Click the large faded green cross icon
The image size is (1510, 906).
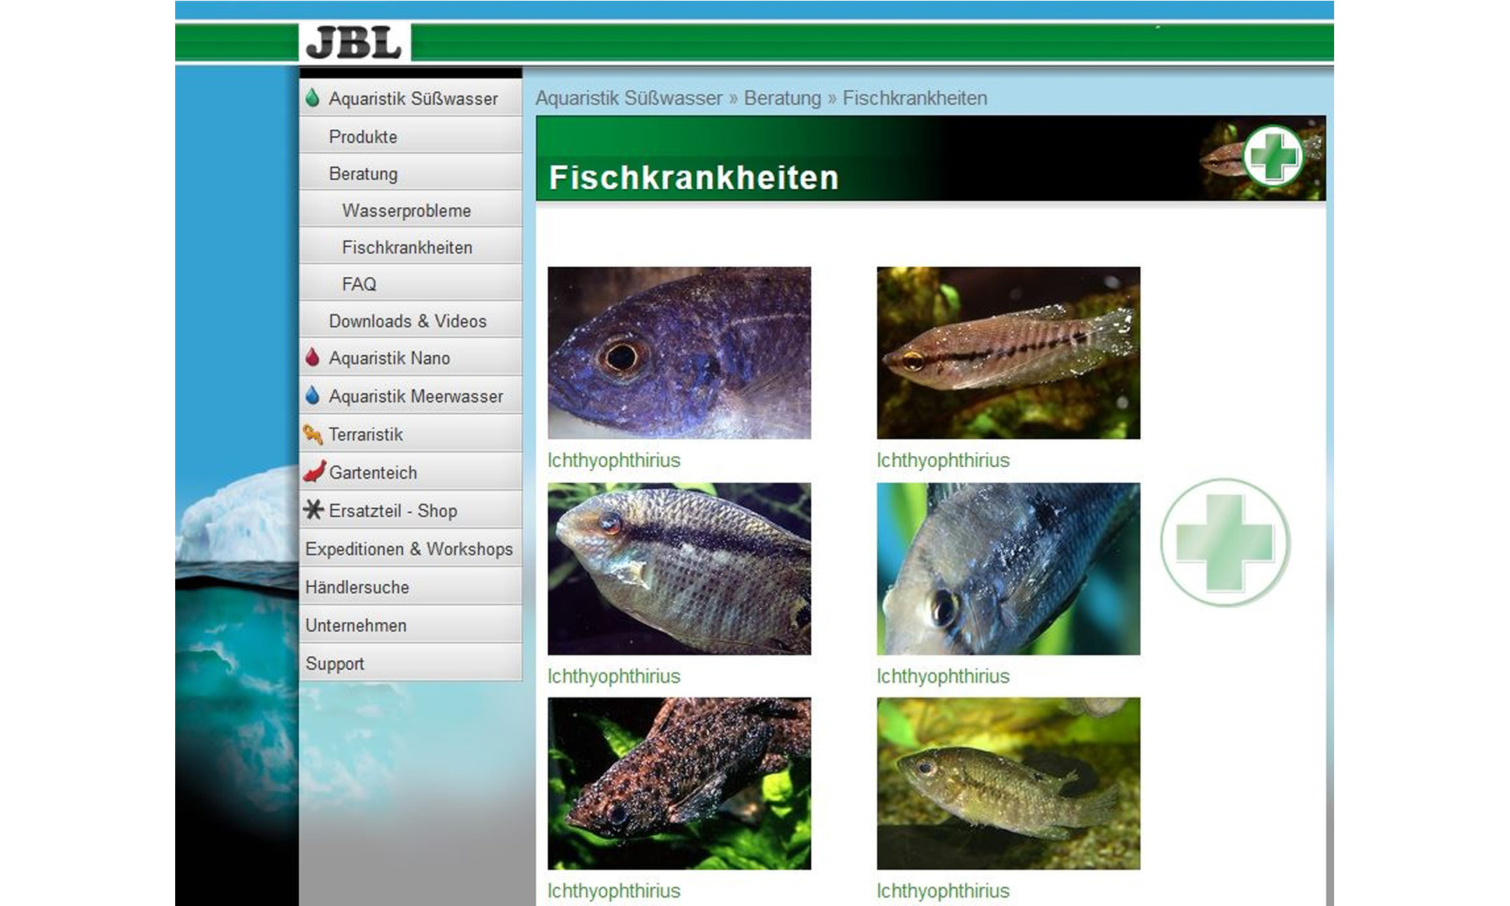[x=1225, y=543]
